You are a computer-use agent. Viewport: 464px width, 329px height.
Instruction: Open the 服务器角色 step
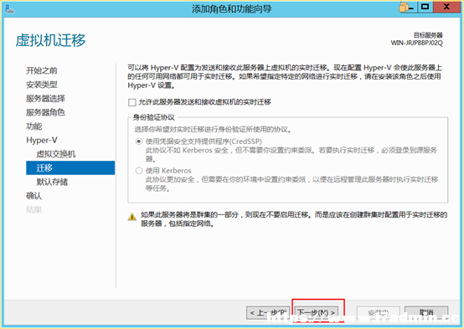(45, 112)
